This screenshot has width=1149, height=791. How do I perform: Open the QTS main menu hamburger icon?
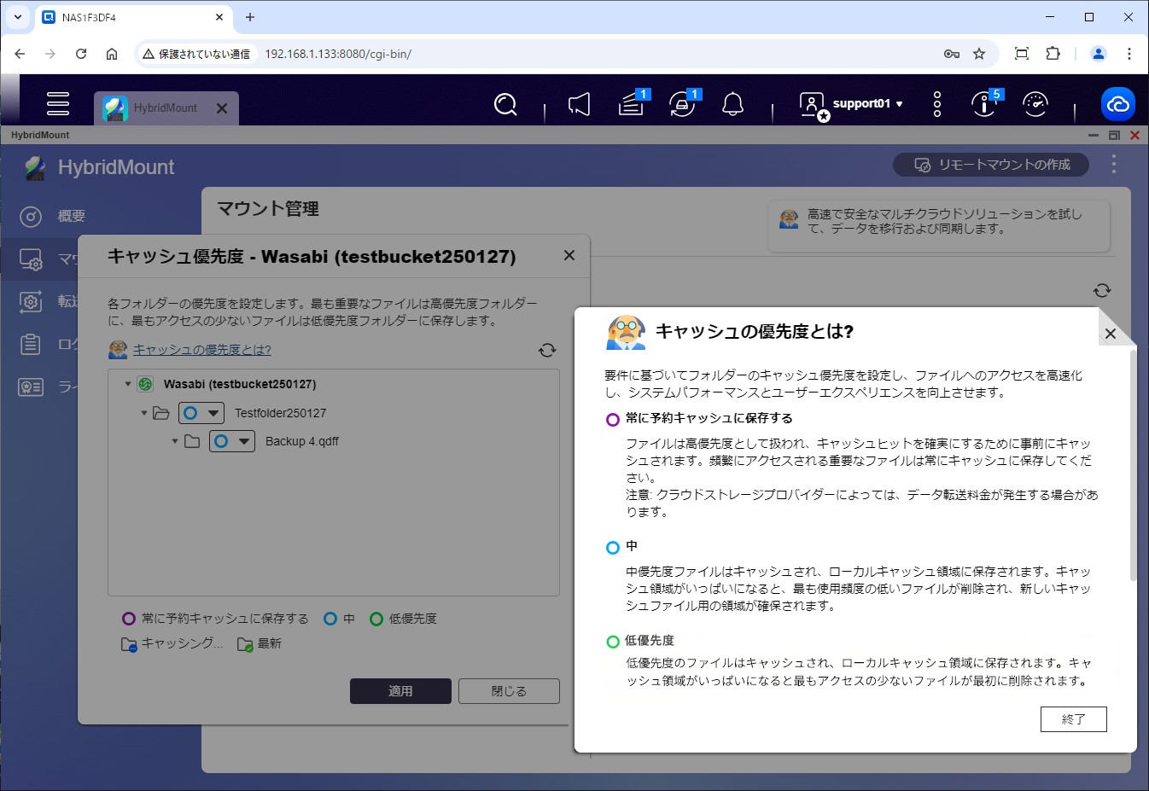(x=58, y=103)
